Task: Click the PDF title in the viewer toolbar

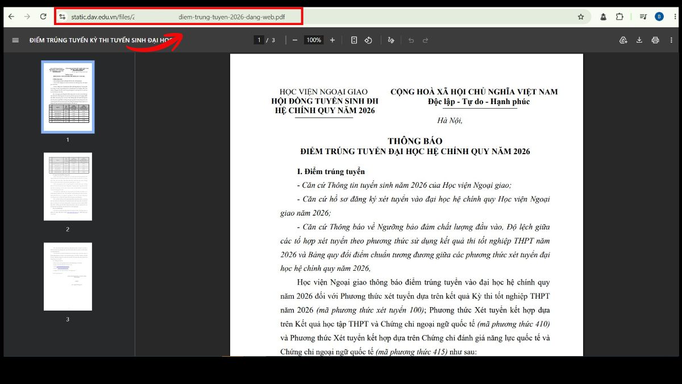Action: point(101,40)
